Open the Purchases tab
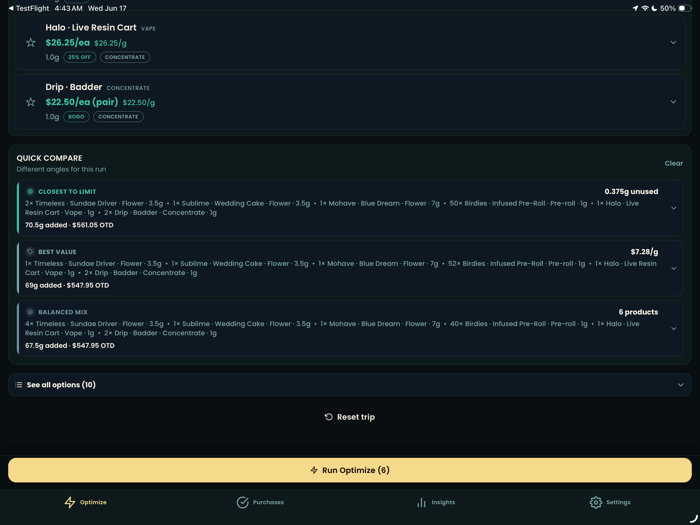Viewport: 700px width, 525px height. [x=260, y=502]
